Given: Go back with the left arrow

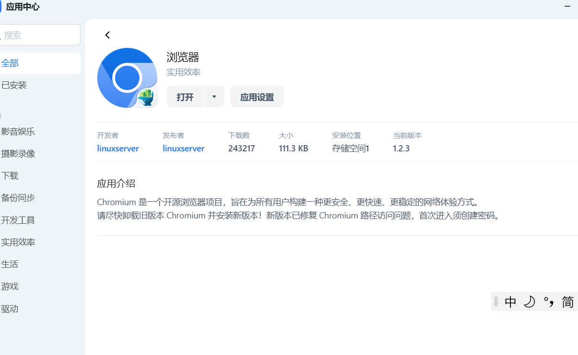Looking at the screenshot, I should (107, 35).
